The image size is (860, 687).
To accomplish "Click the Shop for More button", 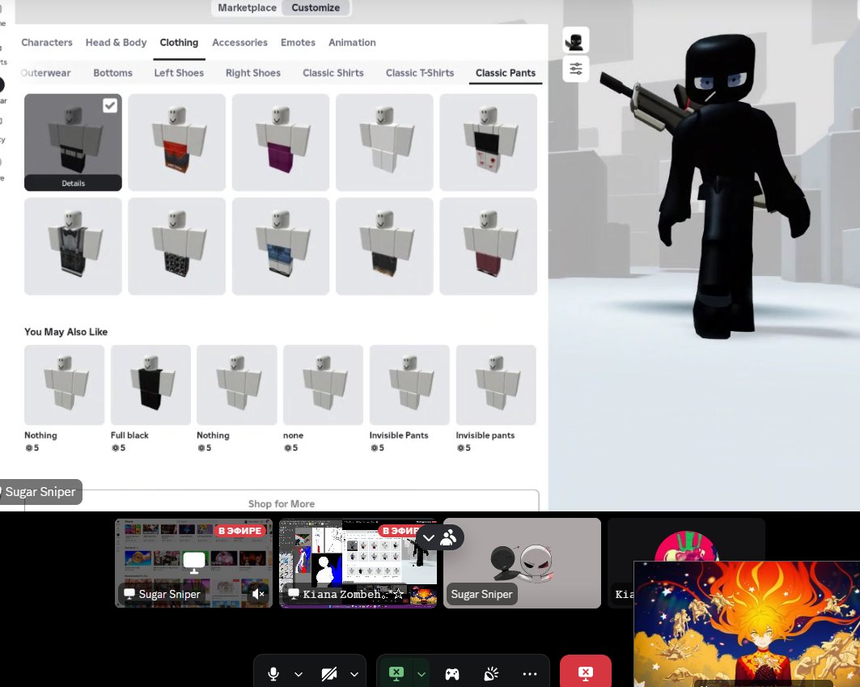I will 282,503.
